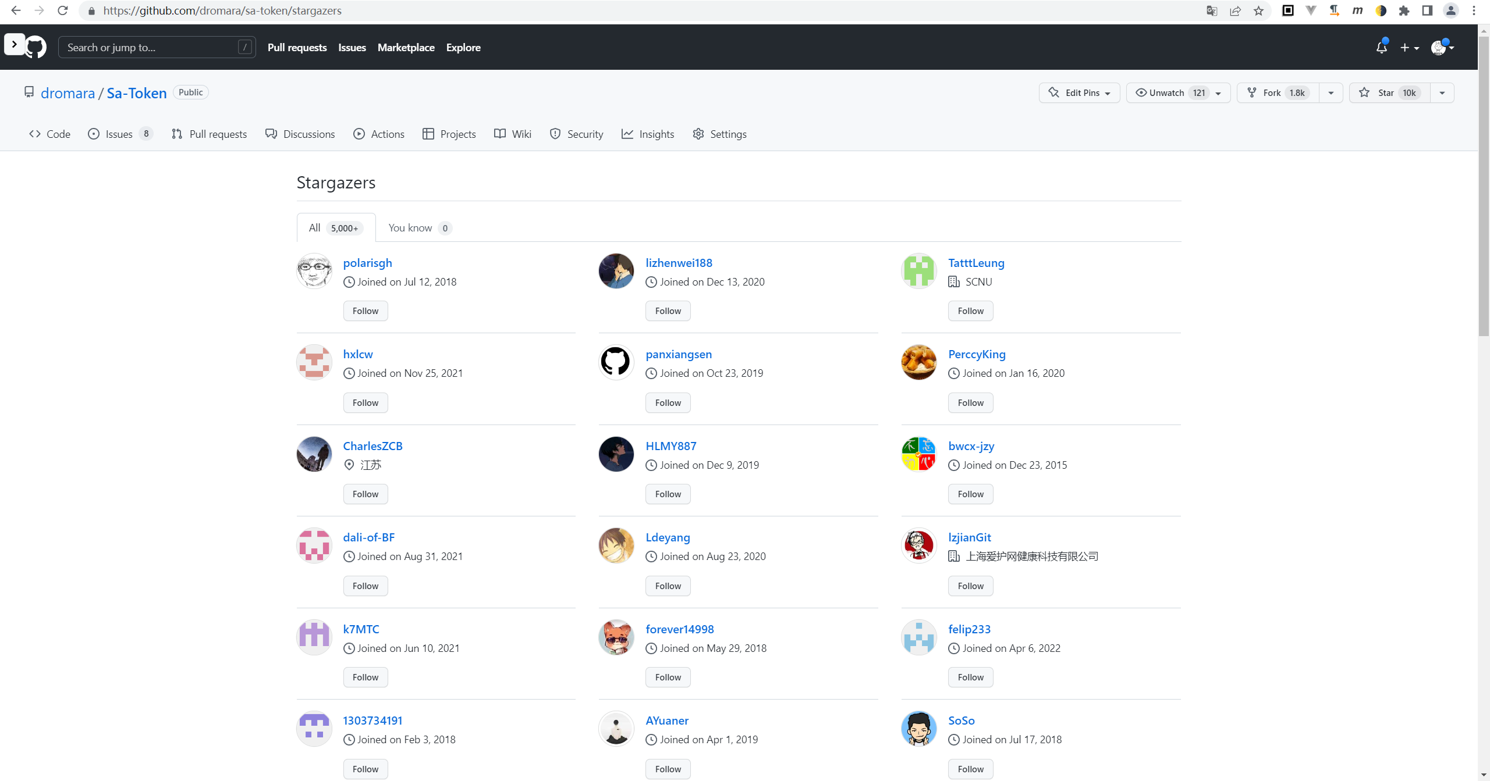Click polarisgh's avatar image
This screenshot has width=1490, height=781.
[x=314, y=271]
